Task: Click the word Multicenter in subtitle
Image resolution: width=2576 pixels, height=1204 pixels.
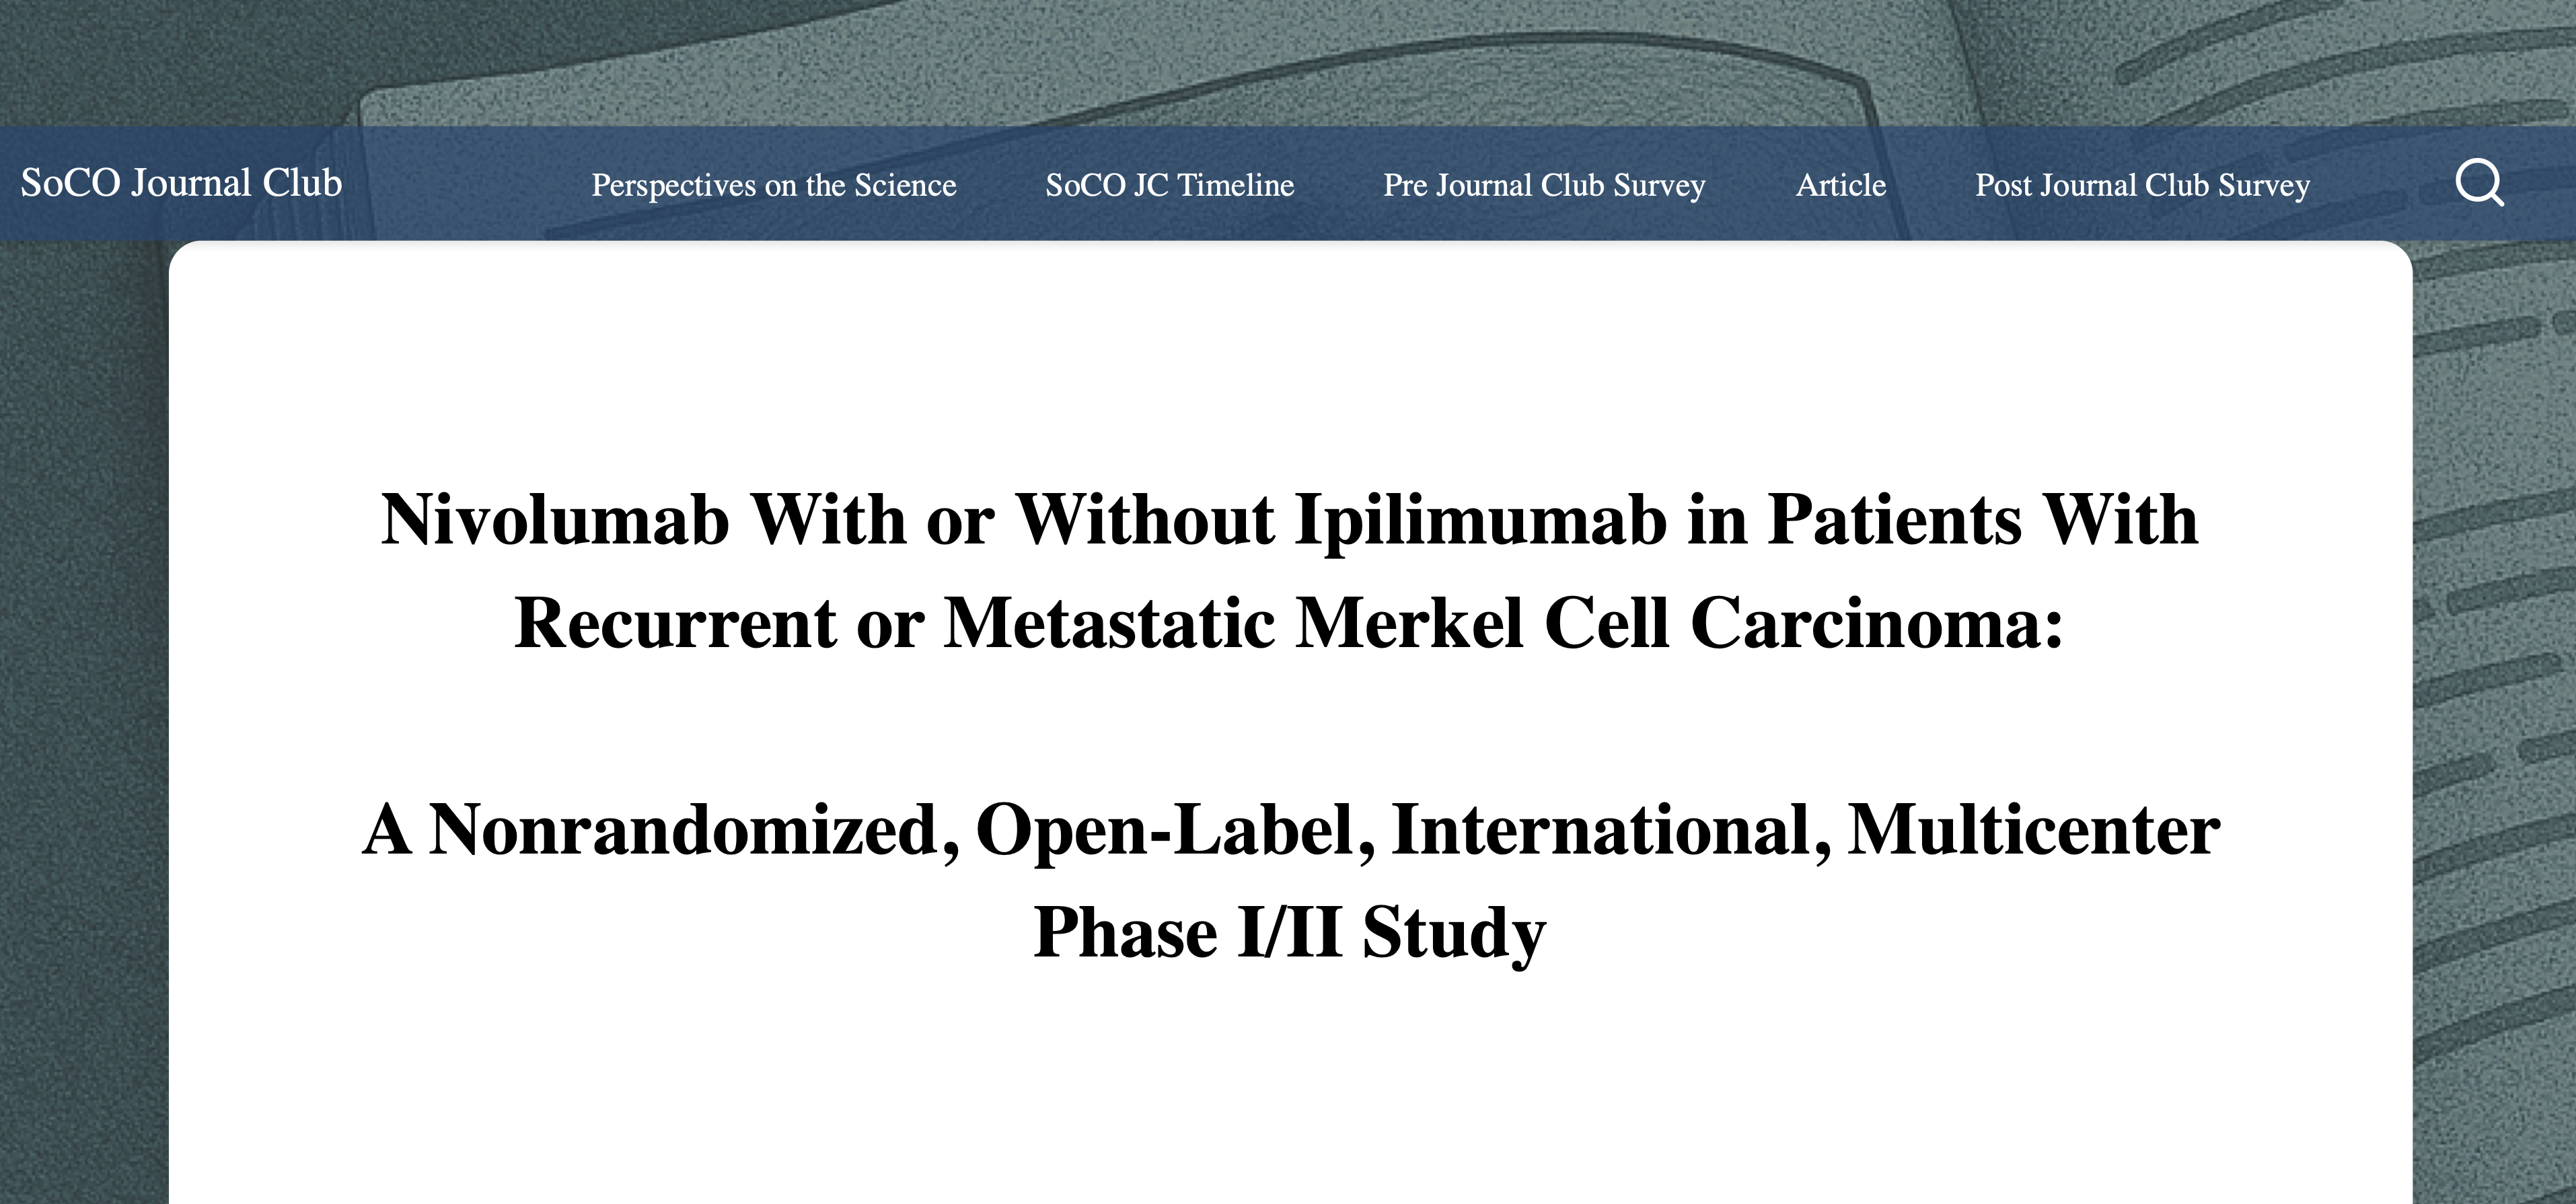Action: point(2034,830)
